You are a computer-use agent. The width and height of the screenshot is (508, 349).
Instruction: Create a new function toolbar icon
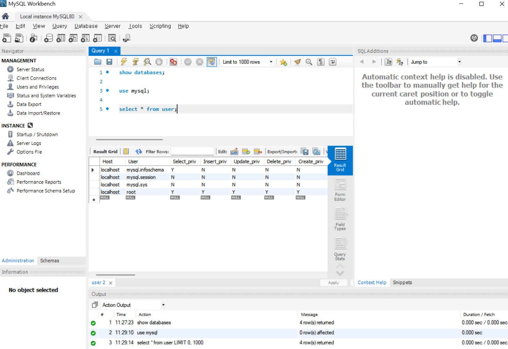pyautogui.click(x=97, y=38)
